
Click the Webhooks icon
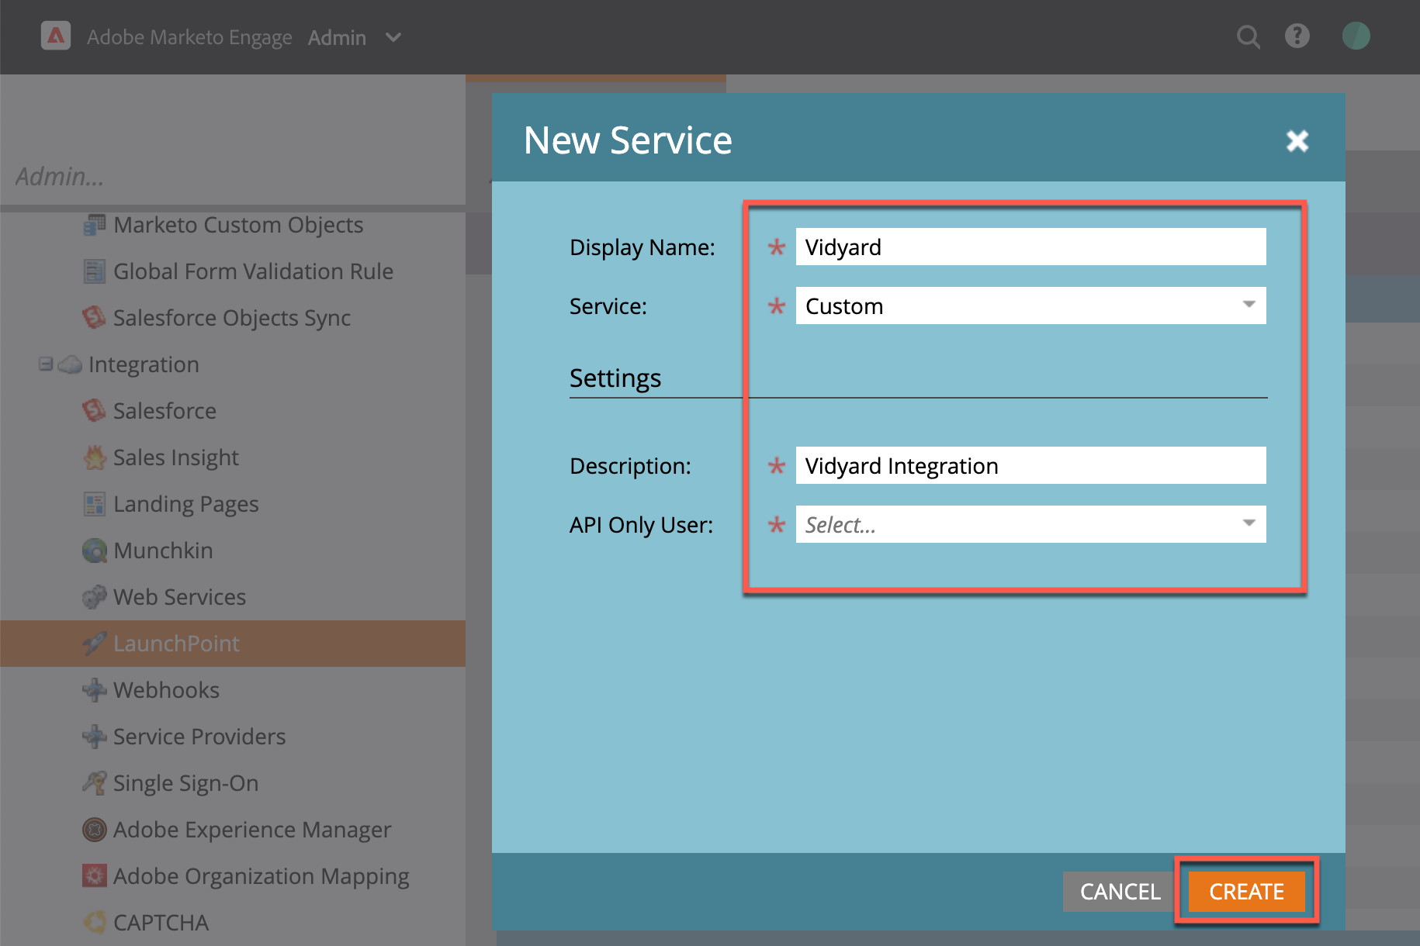95,690
